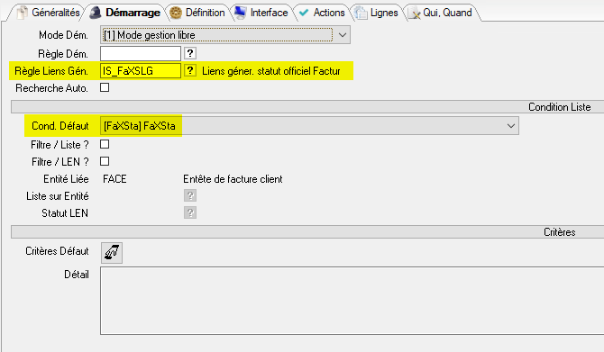
Task: Click the '[1] Mode gestion libre' value
Action: (150, 35)
